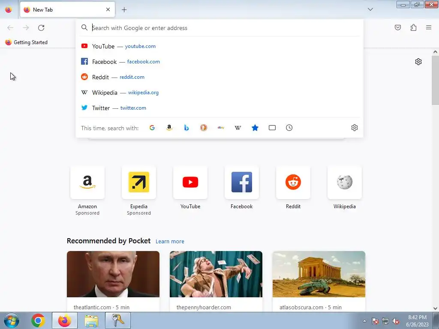Click Learn more about Pocket
The image size is (439, 329).
[170, 242]
